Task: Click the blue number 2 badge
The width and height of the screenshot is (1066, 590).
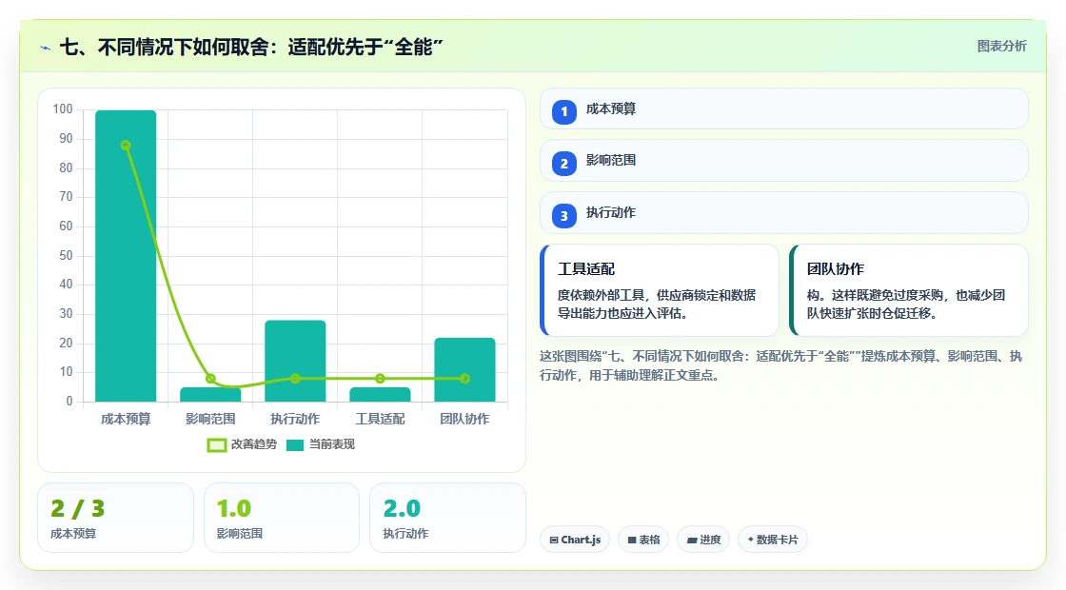Action: click(563, 163)
